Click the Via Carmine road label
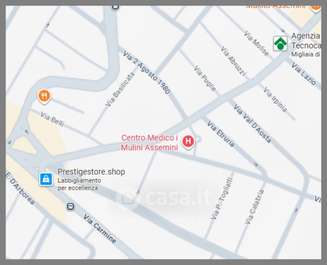The width and height of the screenshot is (327, 265). tap(100, 229)
